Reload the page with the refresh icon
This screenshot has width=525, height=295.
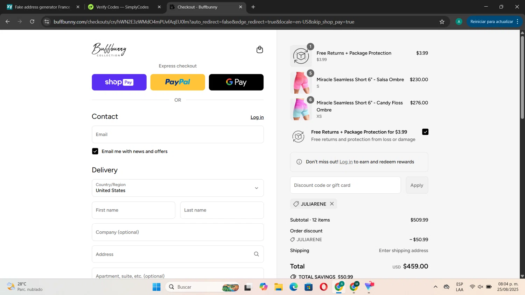pos(32,22)
